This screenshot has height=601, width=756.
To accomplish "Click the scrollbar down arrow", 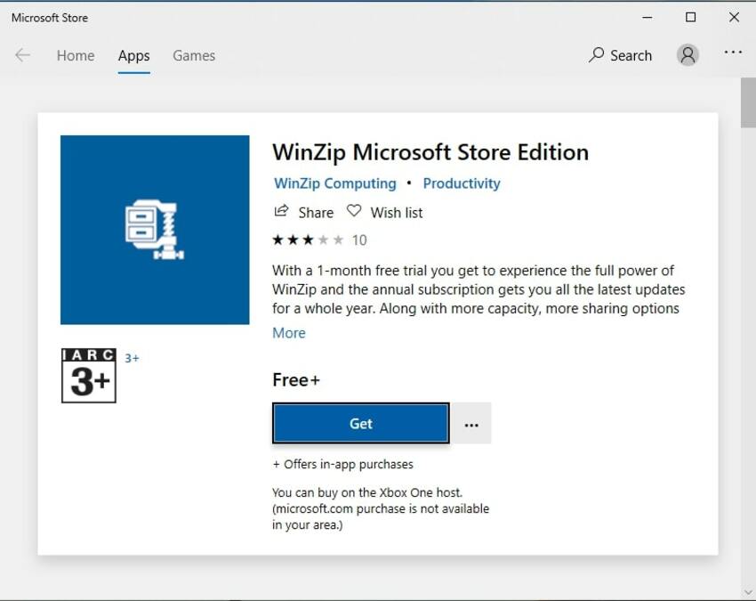I will point(747,592).
